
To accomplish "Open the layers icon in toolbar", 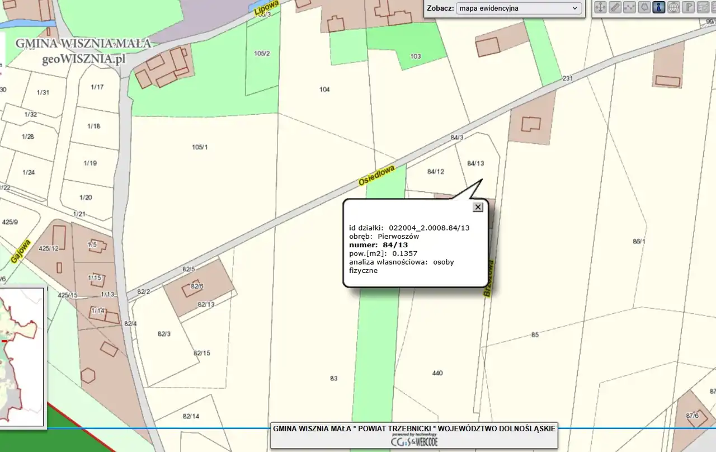I will (x=703, y=8).
